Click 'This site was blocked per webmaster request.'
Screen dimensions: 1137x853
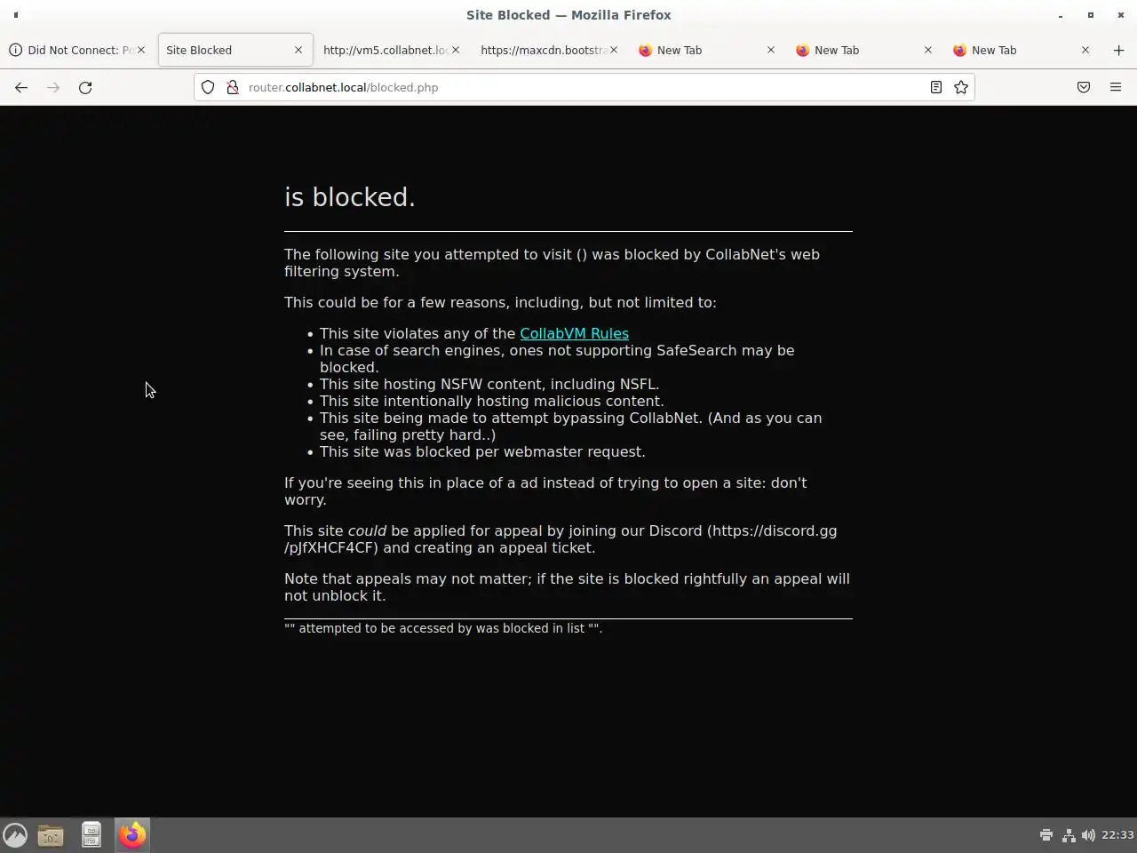(x=482, y=451)
